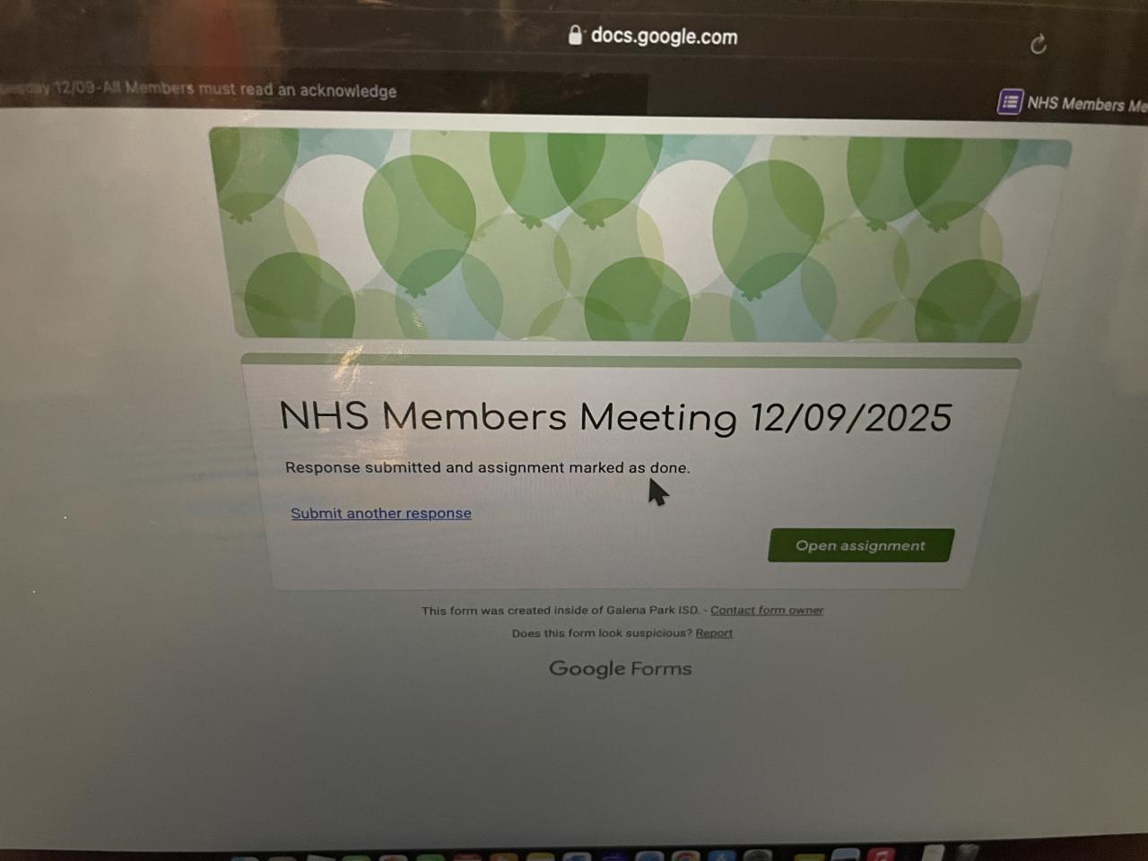This screenshot has width=1148, height=861.
Task: Click the Google Forms logo below the form
Action: click(x=621, y=668)
